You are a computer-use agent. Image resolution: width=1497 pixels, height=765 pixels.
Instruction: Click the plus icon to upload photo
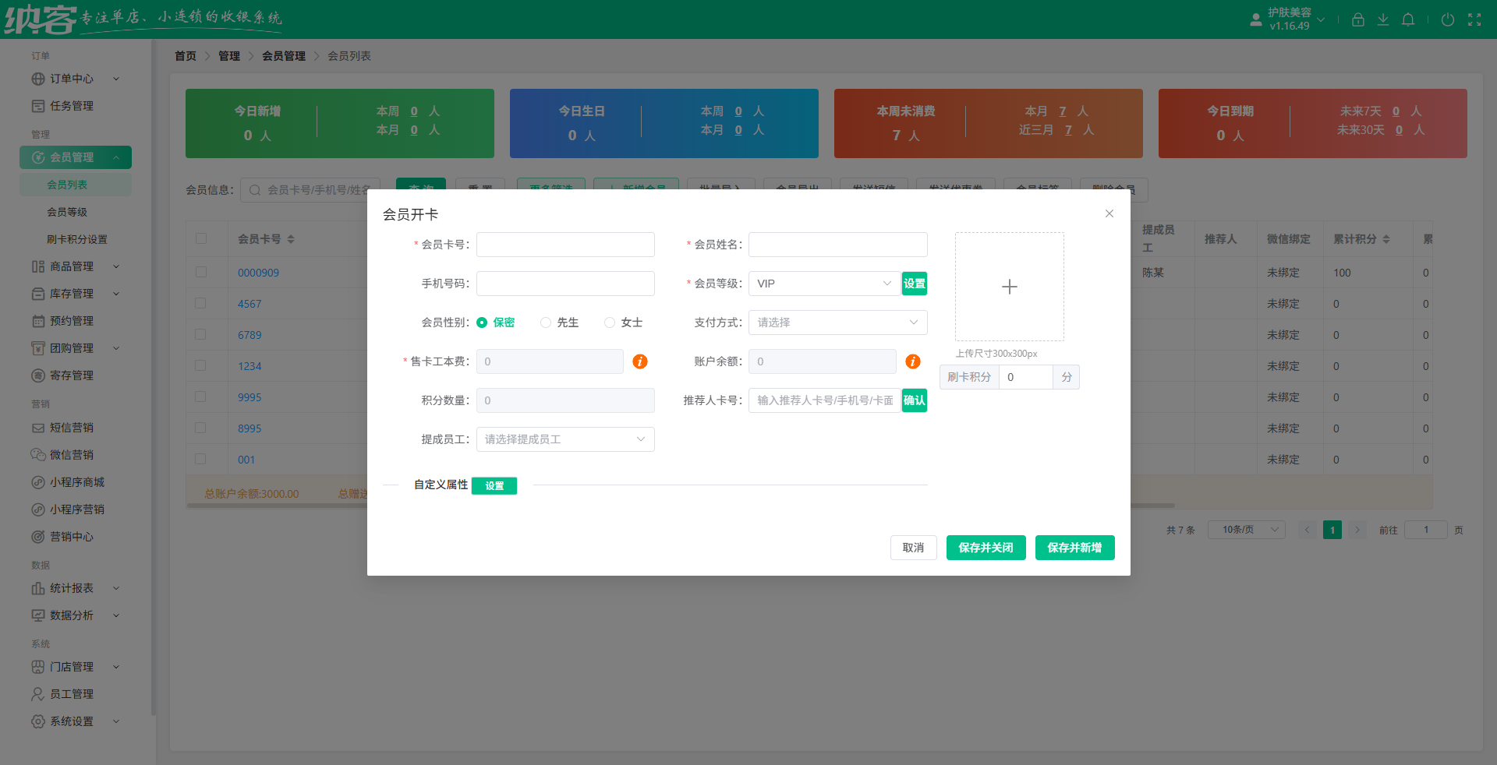pyautogui.click(x=1010, y=287)
